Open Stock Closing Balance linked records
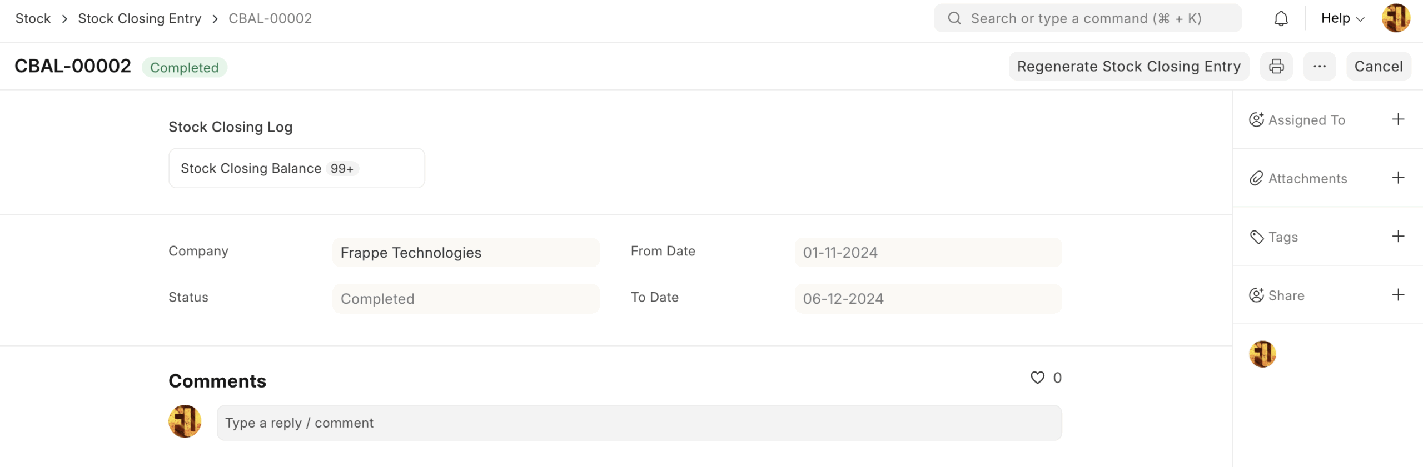The width and height of the screenshot is (1423, 467). pyautogui.click(x=251, y=168)
